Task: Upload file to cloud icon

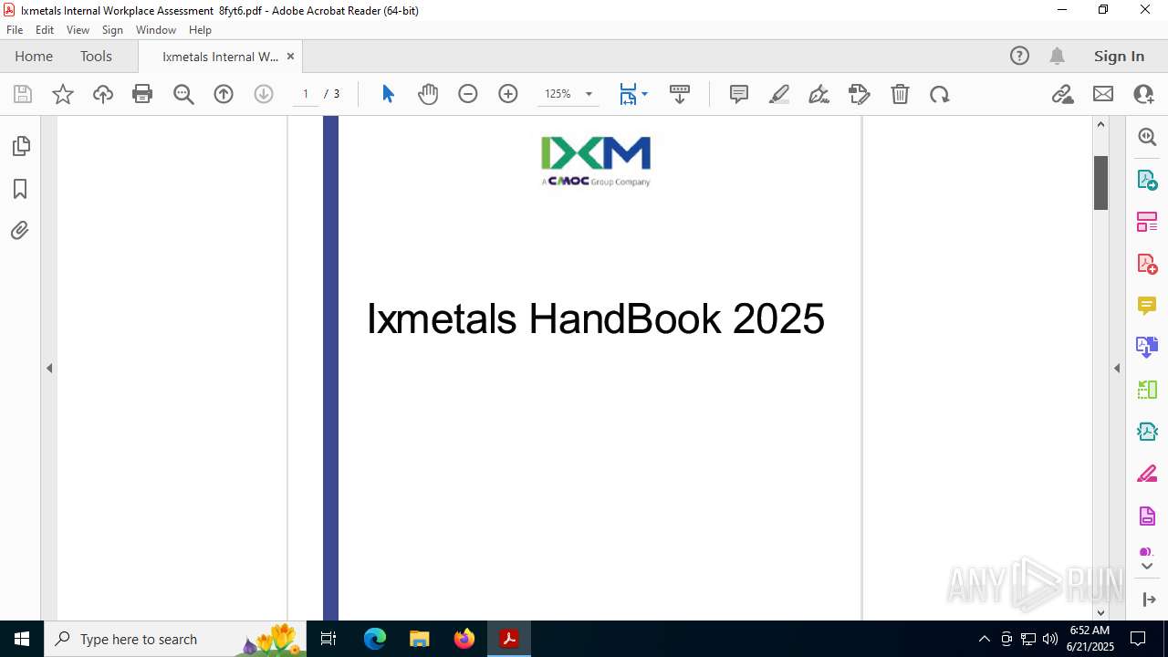Action: tap(103, 94)
